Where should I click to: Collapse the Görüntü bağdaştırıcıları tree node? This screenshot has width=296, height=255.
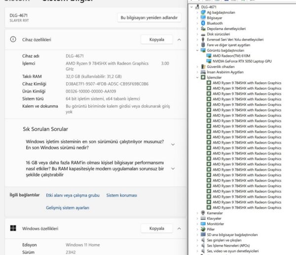(x=197, y=50)
